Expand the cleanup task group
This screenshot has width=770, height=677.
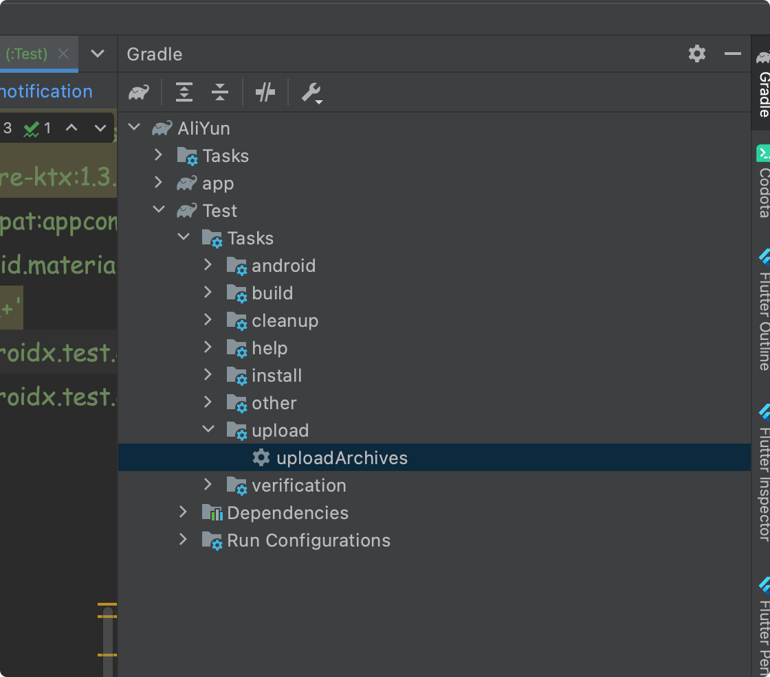pos(208,320)
